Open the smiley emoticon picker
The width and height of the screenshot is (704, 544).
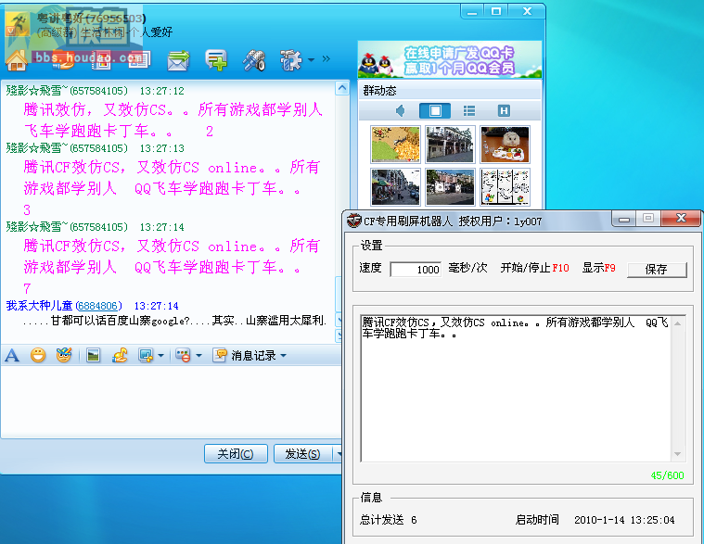(38, 356)
